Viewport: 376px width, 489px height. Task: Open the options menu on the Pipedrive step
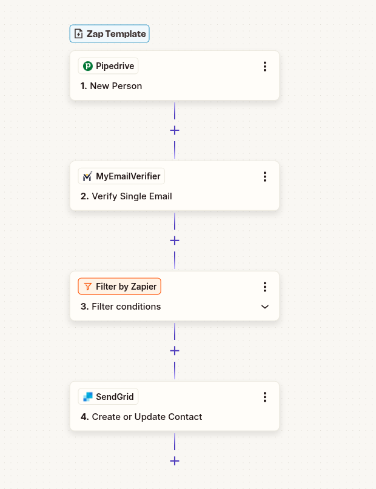264,67
